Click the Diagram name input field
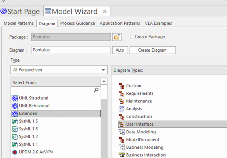This screenshot has height=158, width=227. pos(71,50)
